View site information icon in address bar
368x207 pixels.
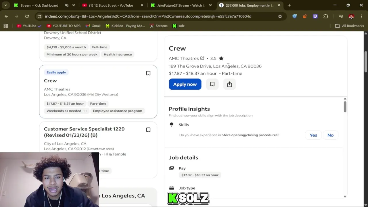pos(39,16)
